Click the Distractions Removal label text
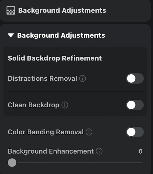153x174 pixels. (x=42, y=78)
